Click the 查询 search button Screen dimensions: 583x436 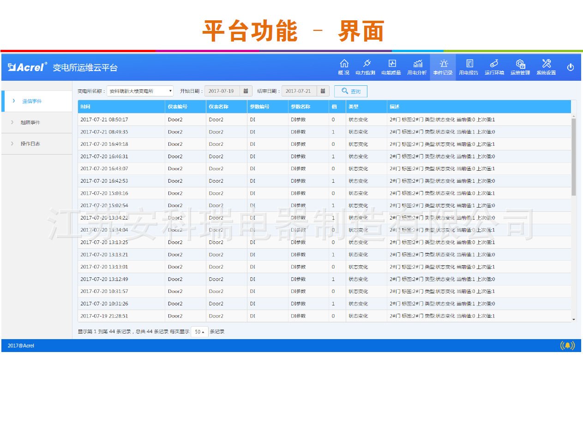[x=351, y=91]
